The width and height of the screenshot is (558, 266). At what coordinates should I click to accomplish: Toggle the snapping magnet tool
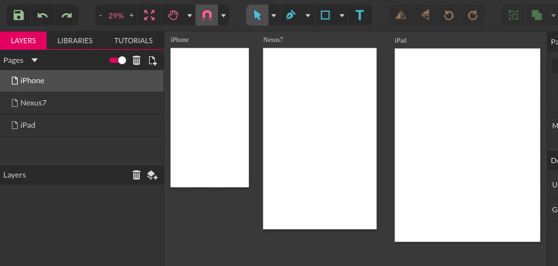pyautogui.click(x=207, y=15)
